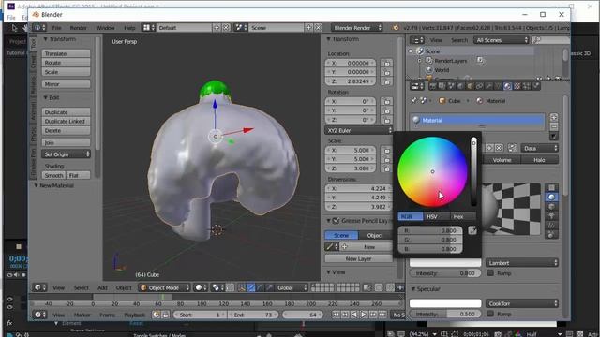Open the Blender Render engine dropdown
Image resolution: width=600 pixels, height=337 pixels.
356,27
